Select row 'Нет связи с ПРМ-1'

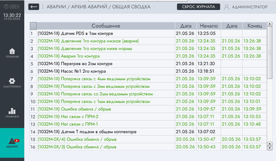tap(148, 124)
